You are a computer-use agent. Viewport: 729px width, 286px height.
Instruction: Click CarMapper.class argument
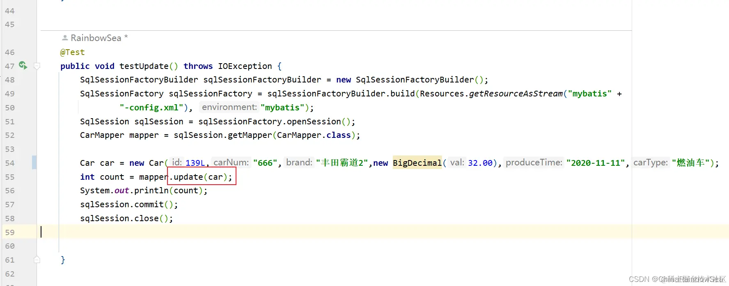(x=314, y=135)
